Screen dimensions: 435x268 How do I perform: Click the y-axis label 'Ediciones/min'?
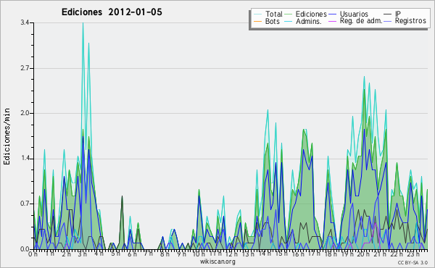(7, 136)
